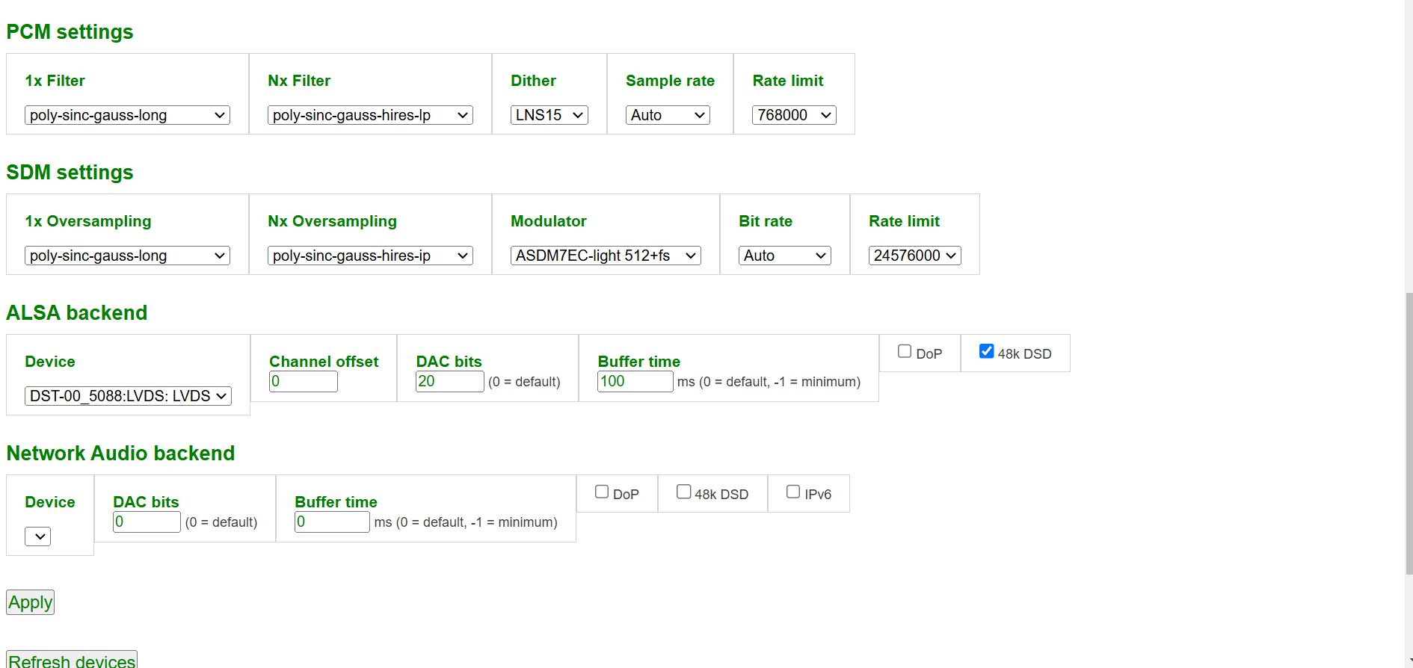Viewport: 1413px width, 668px height.
Task: Expand the SDM 1x Oversampling dropdown
Action: click(127, 256)
